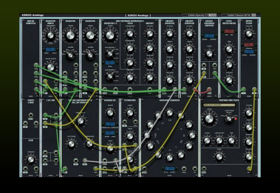This screenshot has height=193, width=280.
Task: Click the red-cabled jack below the VCA
Action: coord(209,89)
